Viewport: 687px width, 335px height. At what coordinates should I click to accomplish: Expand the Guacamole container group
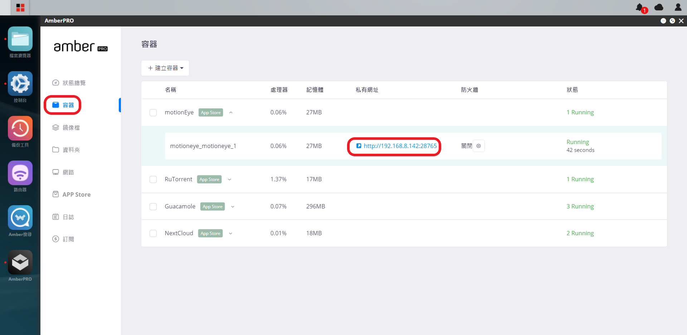pyautogui.click(x=233, y=207)
